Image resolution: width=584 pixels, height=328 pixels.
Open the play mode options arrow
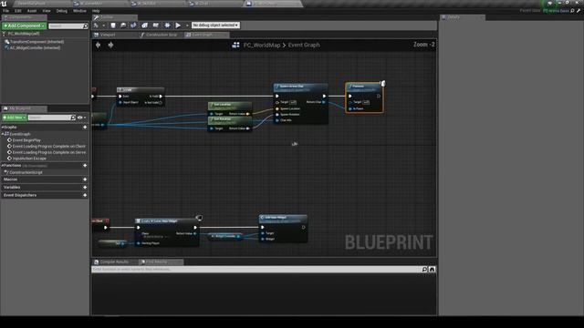coord(186,26)
